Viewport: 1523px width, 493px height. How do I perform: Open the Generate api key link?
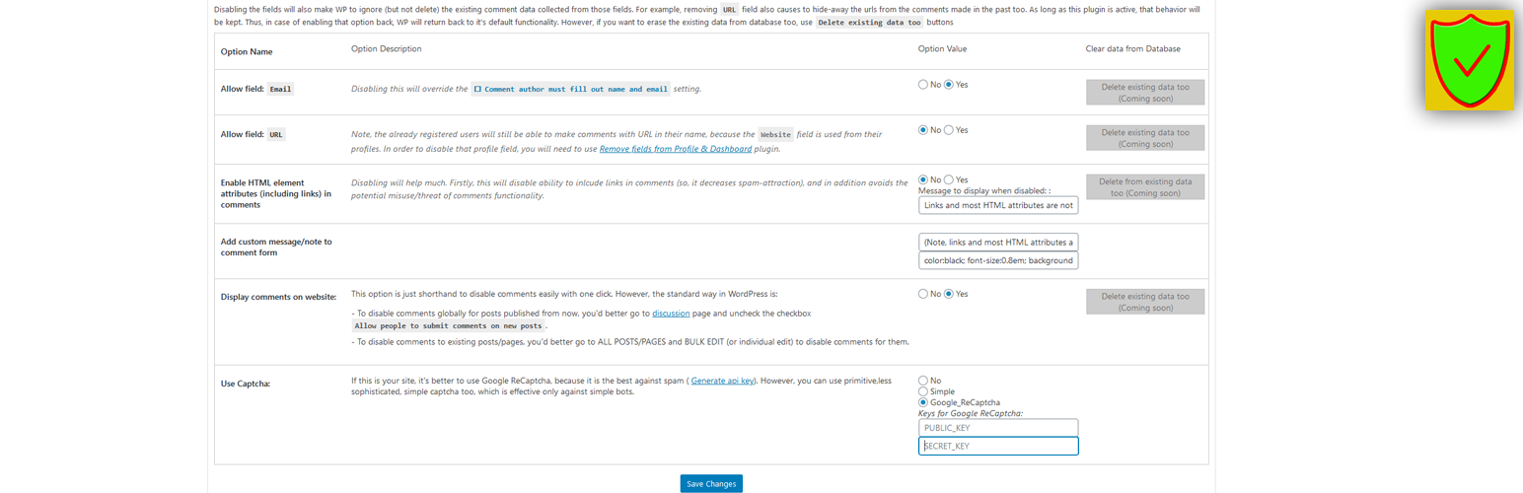pos(722,380)
